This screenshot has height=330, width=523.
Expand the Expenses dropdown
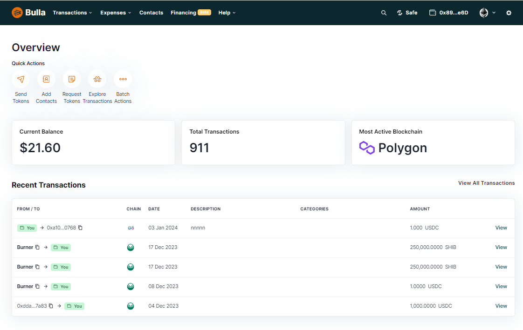click(x=115, y=13)
